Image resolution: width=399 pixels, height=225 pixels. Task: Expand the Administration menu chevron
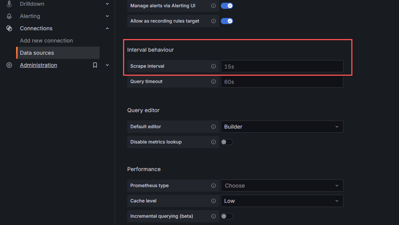pos(107,65)
